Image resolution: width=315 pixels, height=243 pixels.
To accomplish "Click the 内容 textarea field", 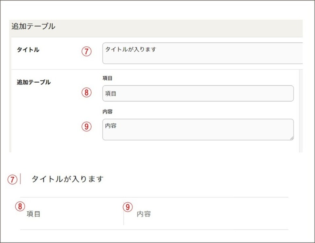I will point(198,129).
